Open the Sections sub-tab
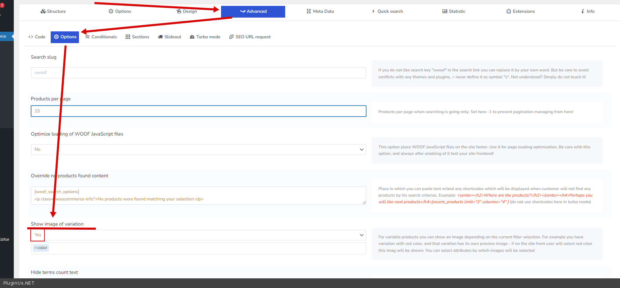Viewport: 620px width, 288px height. tap(137, 37)
